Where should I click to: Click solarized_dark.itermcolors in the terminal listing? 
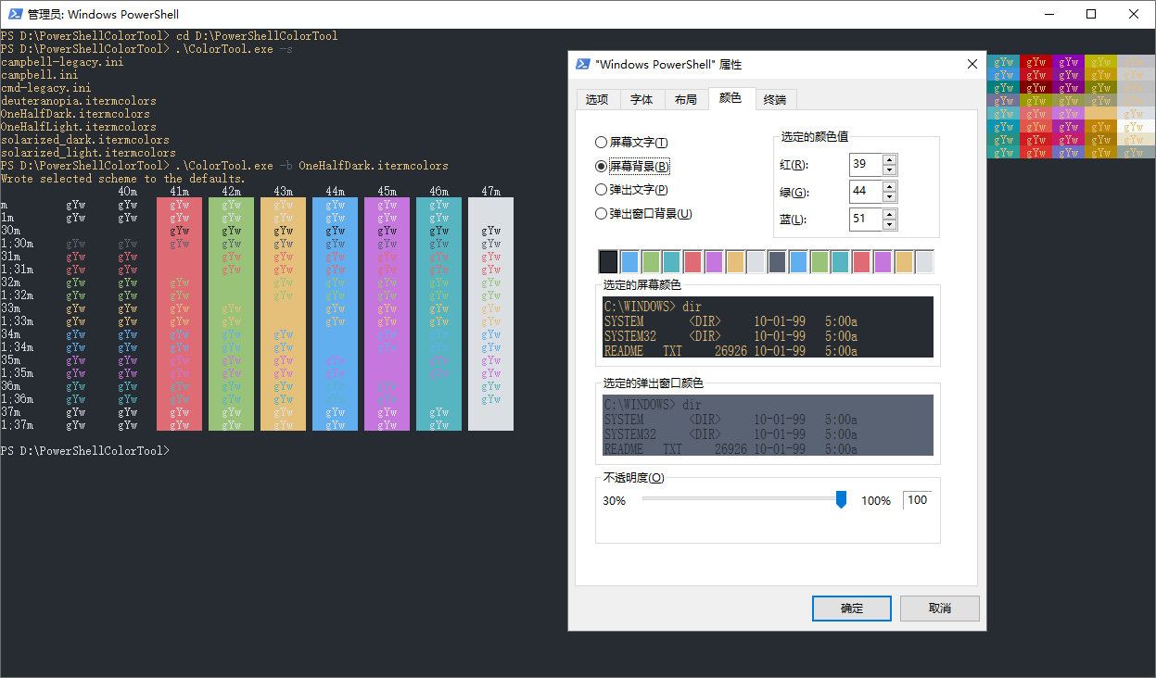coord(85,140)
